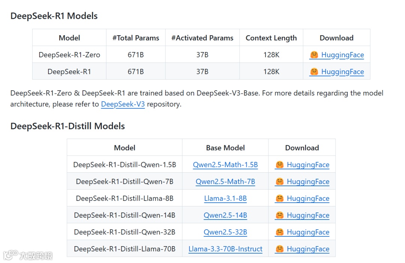Open HuggingFace download for Distill-Llama-70B
Viewport: 405px width, 263px height.
click(302, 249)
